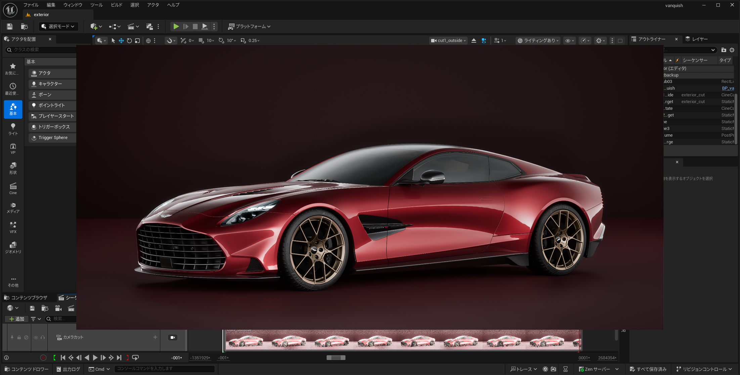740x375 pixels.
Task: Open the Build menu
Action: click(x=117, y=5)
